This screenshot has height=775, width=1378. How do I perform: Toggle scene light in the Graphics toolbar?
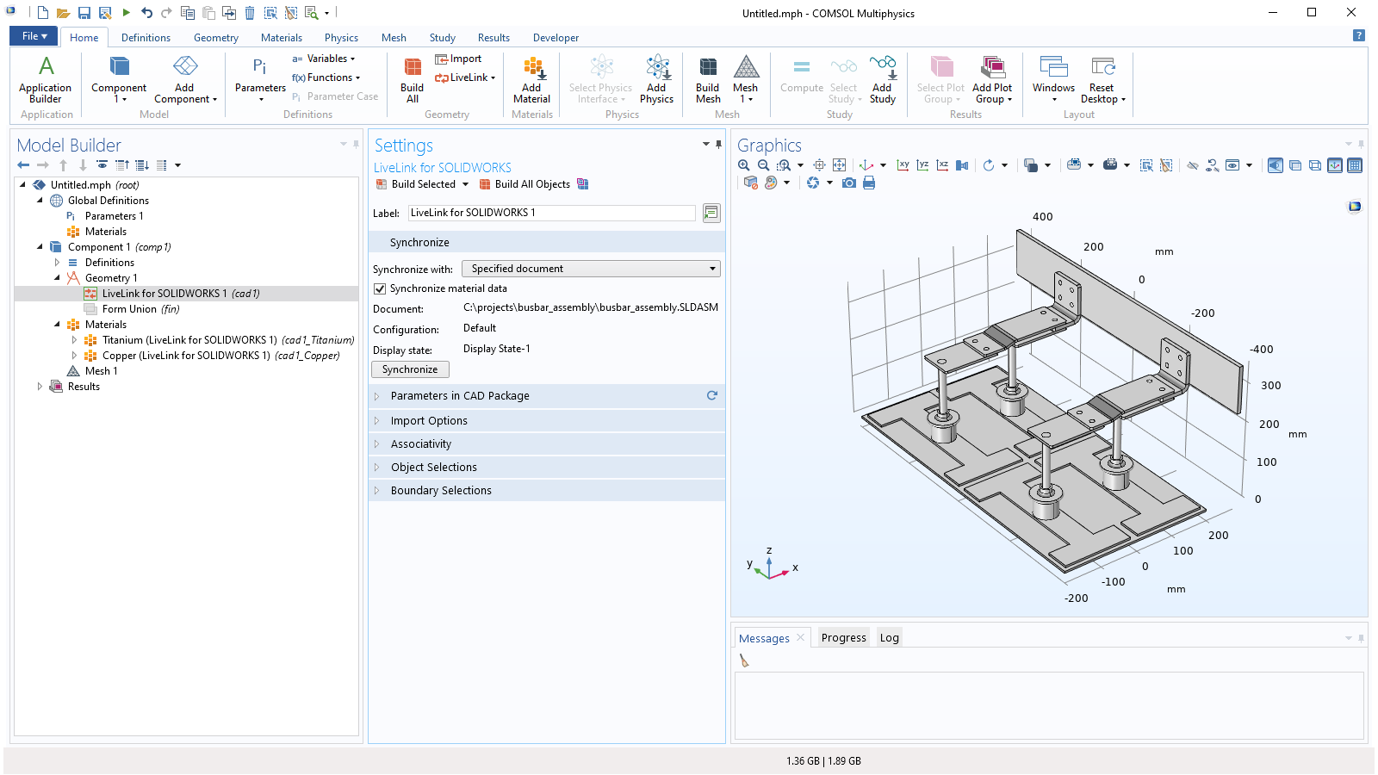click(x=1276, y=165)
